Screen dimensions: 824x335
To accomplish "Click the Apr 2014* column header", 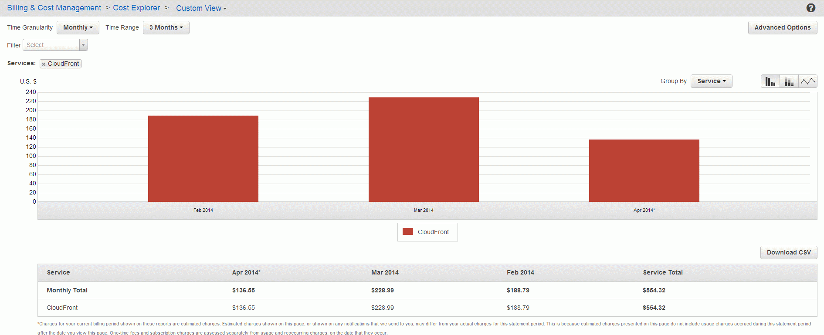I will click(x=246, y=272).
